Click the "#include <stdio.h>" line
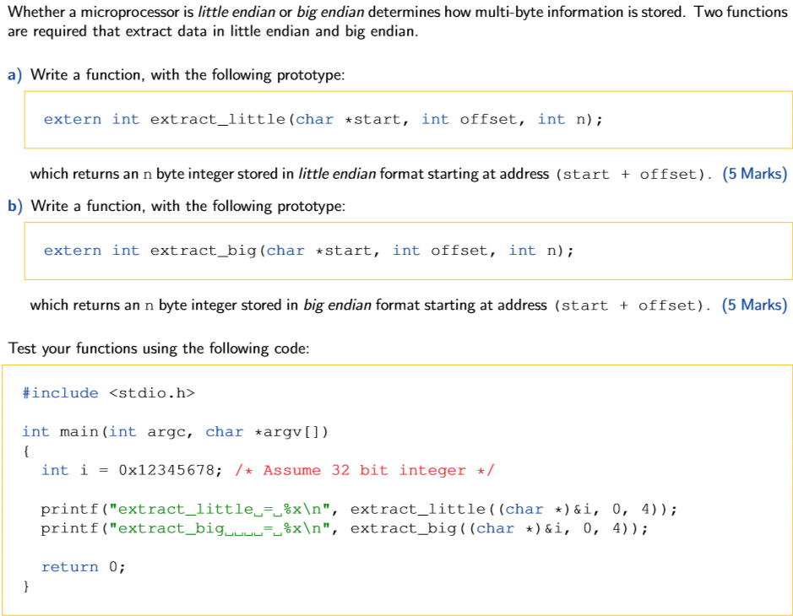 click(108, 393)
